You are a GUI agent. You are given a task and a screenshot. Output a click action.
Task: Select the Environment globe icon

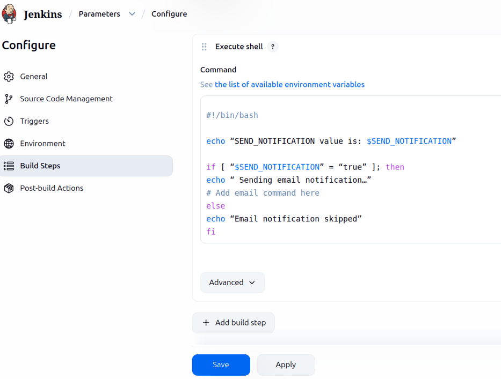coord(9,143)
